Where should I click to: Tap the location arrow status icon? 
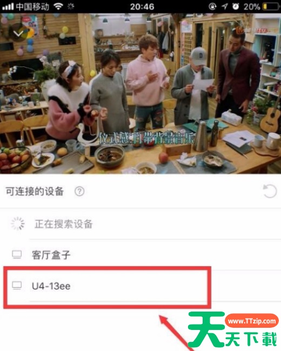point(225,6)
